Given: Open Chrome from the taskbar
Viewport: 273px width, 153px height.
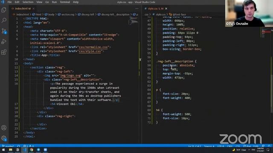Looking at the screenshot, I should pos(32,150).
